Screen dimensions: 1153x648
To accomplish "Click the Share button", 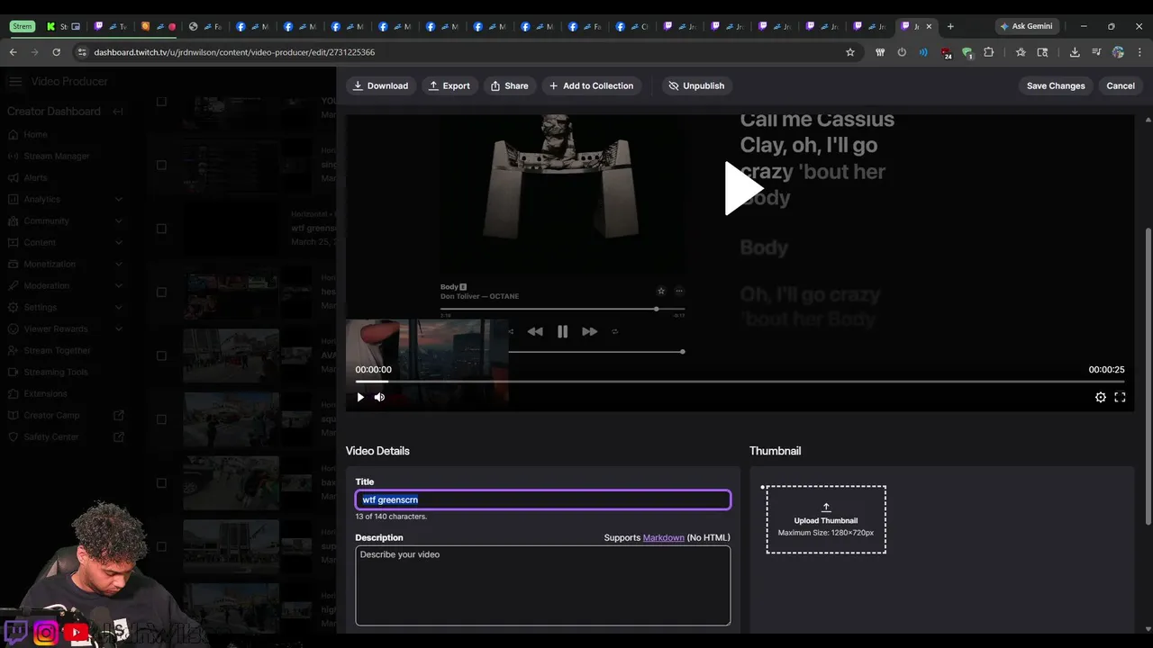I will [509, 85].
